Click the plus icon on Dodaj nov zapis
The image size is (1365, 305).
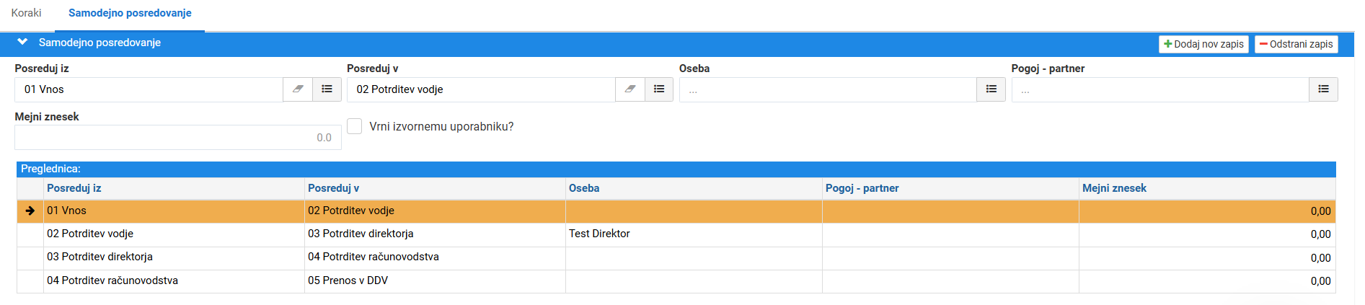point(1168,44)
